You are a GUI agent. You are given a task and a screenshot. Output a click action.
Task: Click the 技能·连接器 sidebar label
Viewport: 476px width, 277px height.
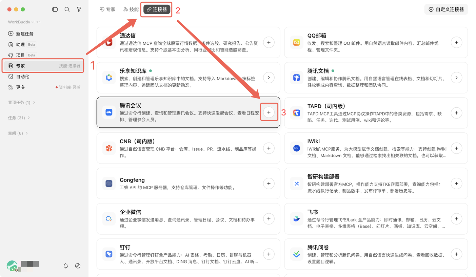(x=70, y=66)
